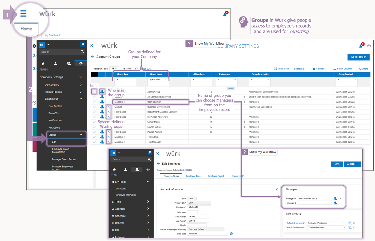This screenshot has height=241, width=375.
Task: Open the Manager 1 lookup icon
Action: 335,199
